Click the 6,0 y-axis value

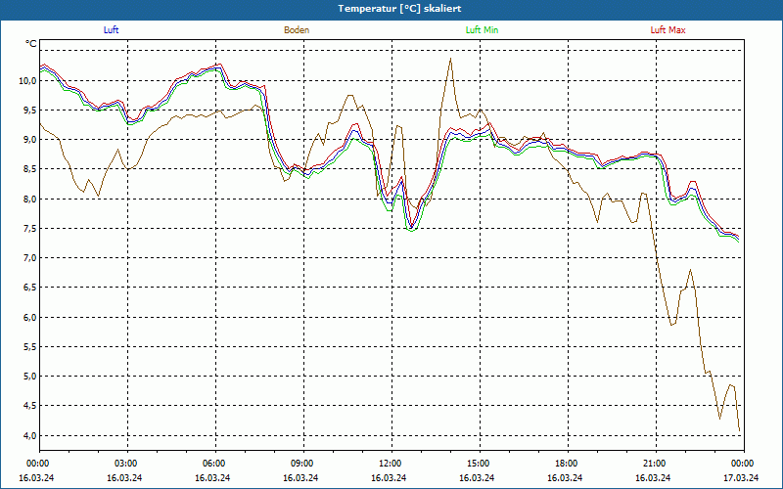tap(30, 317)
